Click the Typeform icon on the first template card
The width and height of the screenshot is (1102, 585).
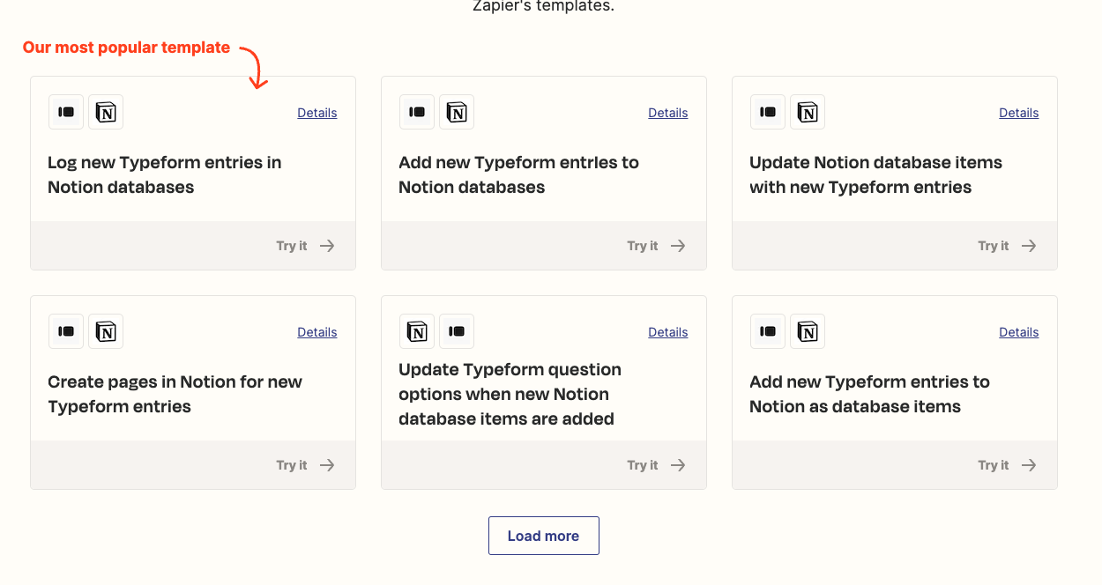tap(66, 112)
